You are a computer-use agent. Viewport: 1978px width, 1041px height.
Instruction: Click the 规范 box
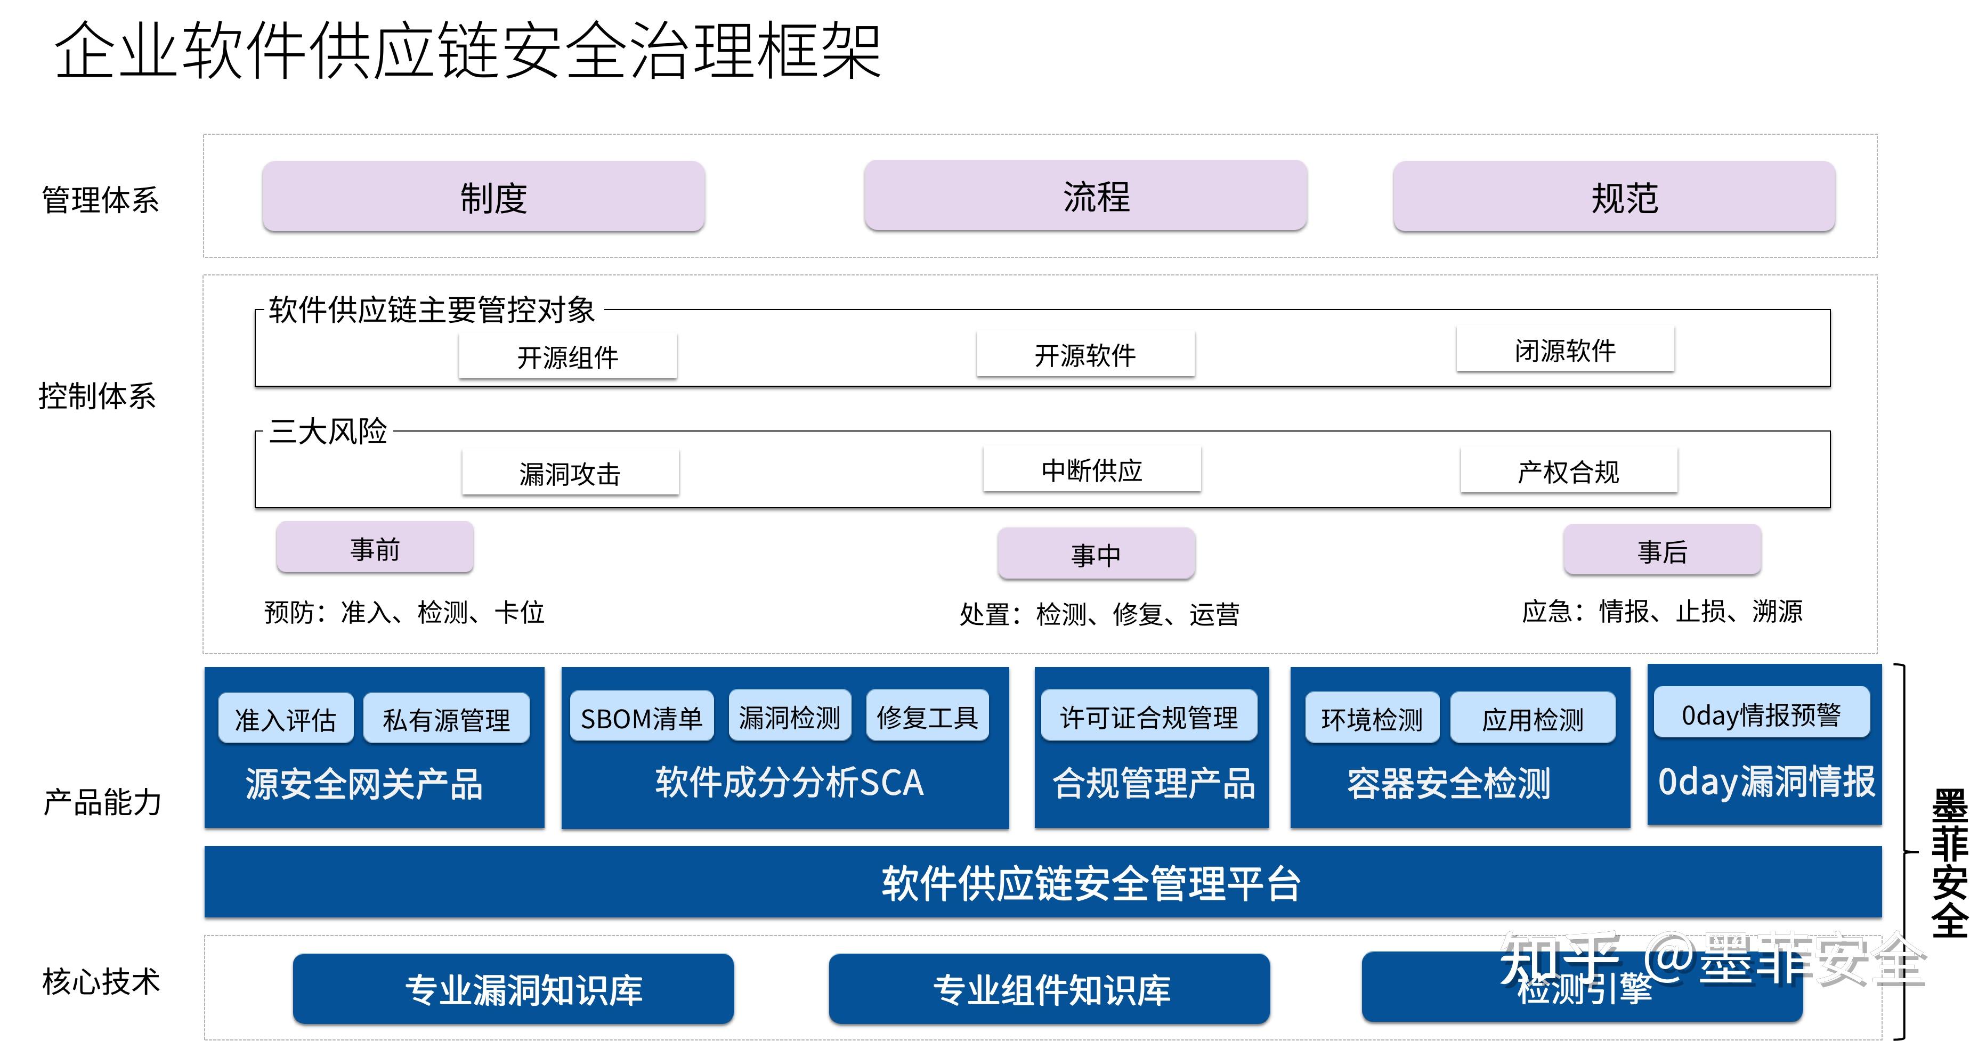coord(1614,197)
